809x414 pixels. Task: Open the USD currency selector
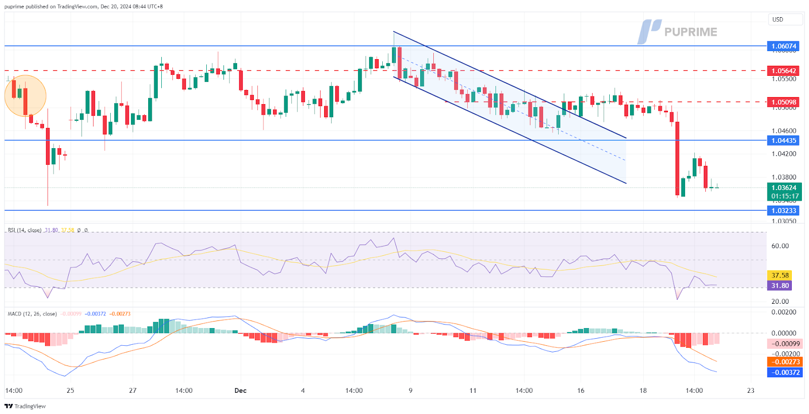[x=785, y=19]
